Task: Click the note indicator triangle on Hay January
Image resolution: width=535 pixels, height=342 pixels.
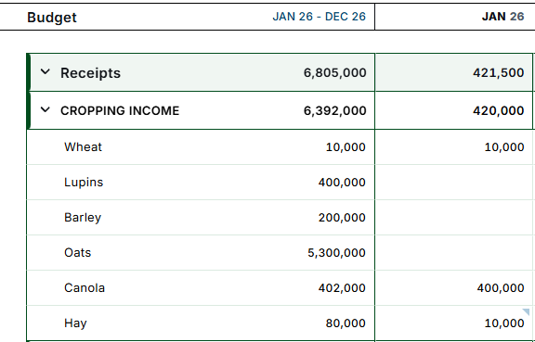Action: (527, 311)
